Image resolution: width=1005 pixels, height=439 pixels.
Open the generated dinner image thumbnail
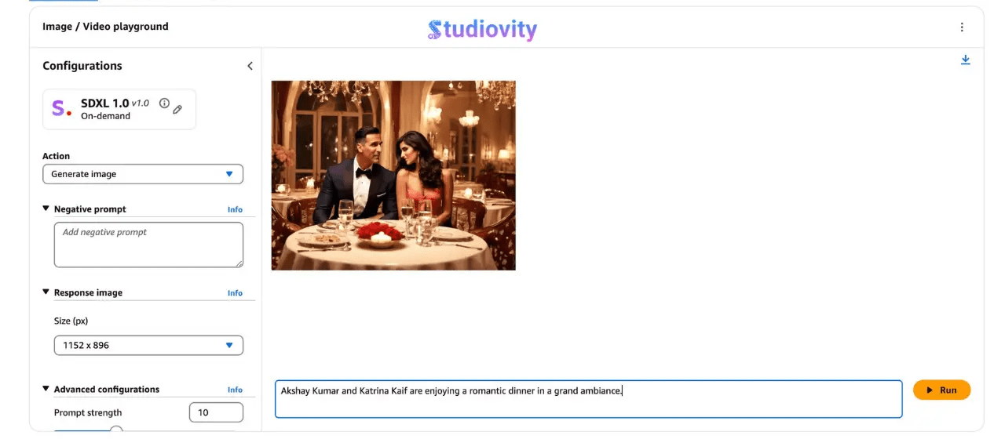(x=393, y=176)
